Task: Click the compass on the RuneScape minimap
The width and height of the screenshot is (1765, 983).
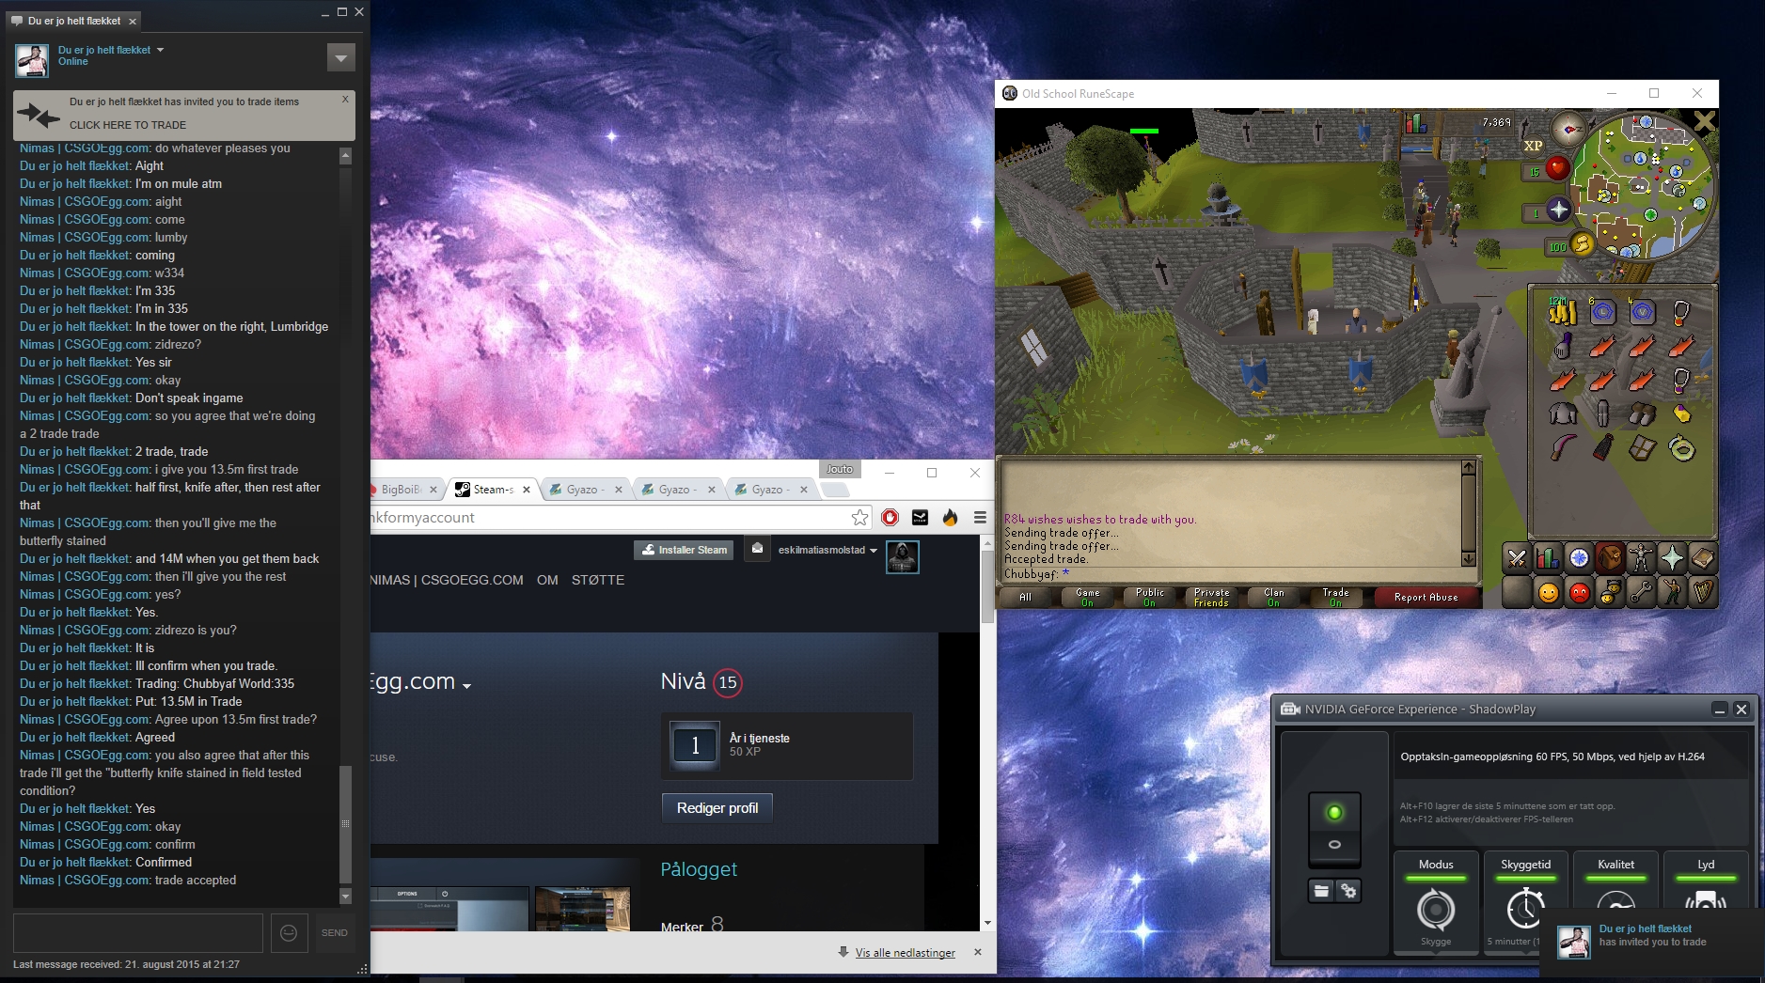Action: (x=1568, y=127)
